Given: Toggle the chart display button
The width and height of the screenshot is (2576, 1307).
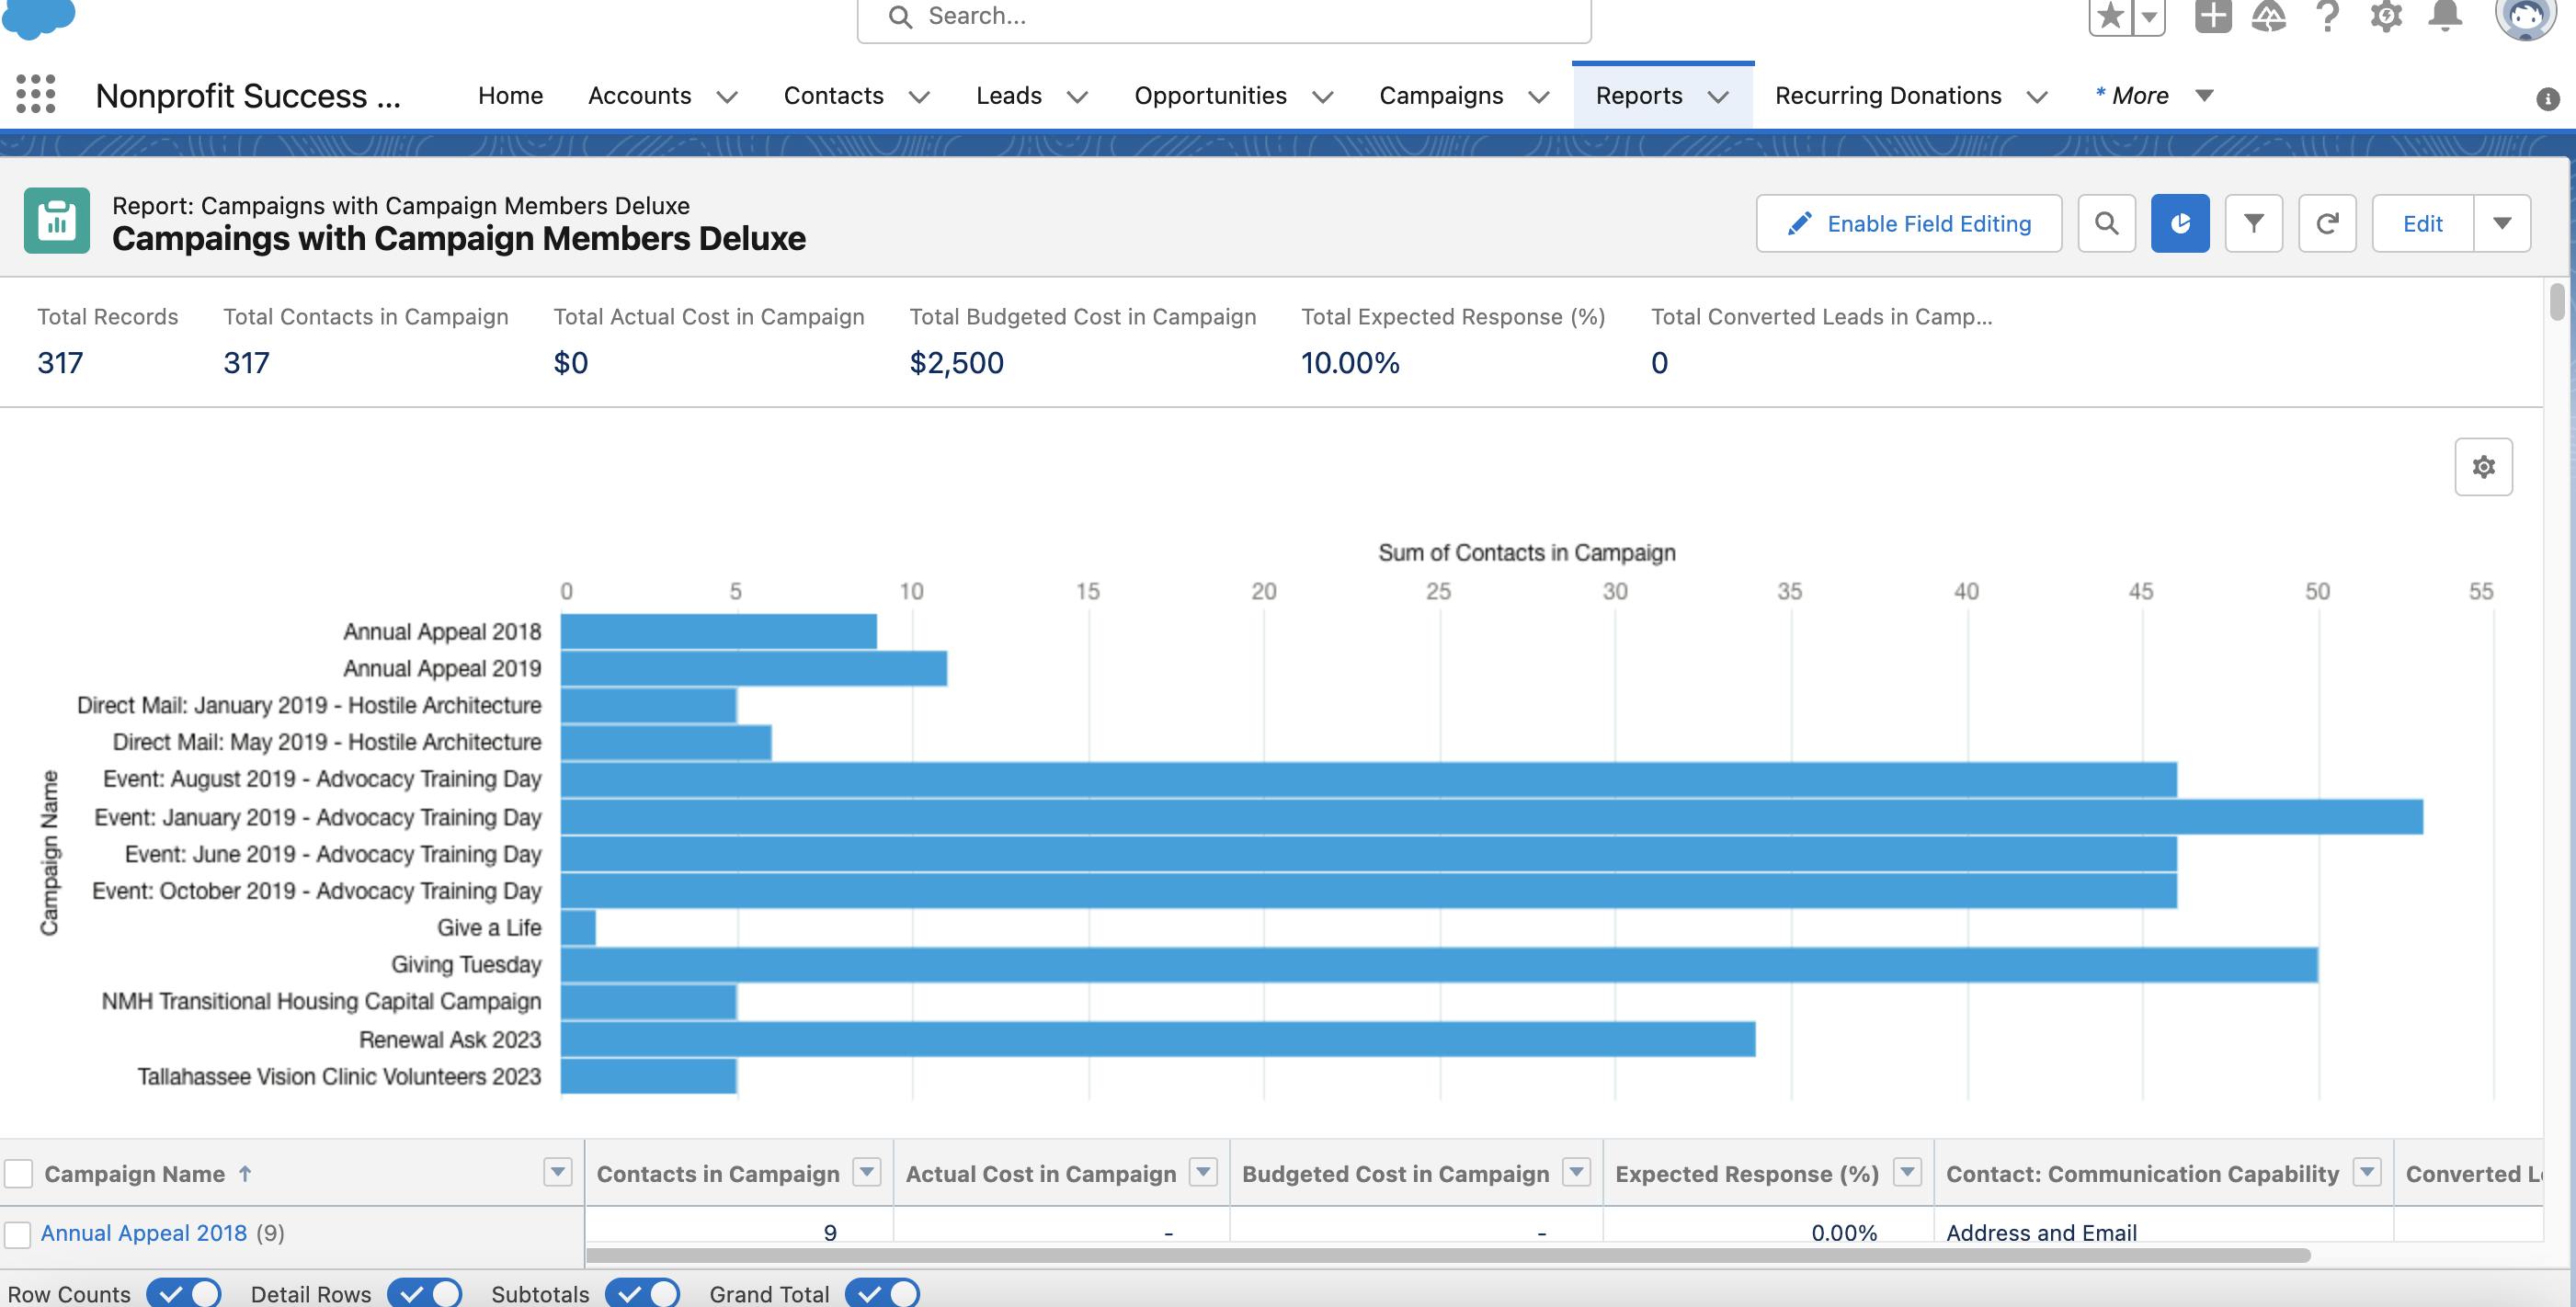Looking at the screenshot, I should 2180,223.
